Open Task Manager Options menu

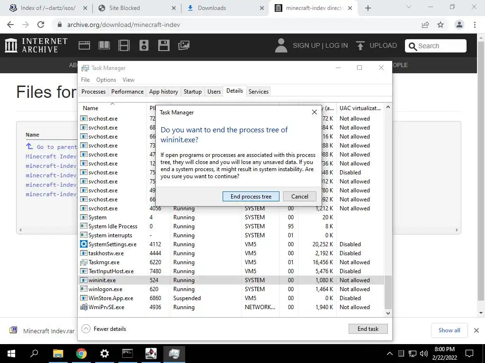(106, 79)
